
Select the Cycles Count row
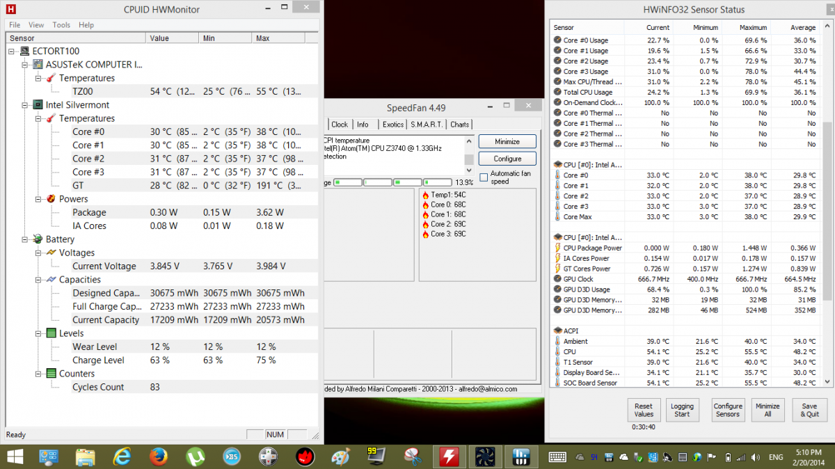click(x=161, y=387)
